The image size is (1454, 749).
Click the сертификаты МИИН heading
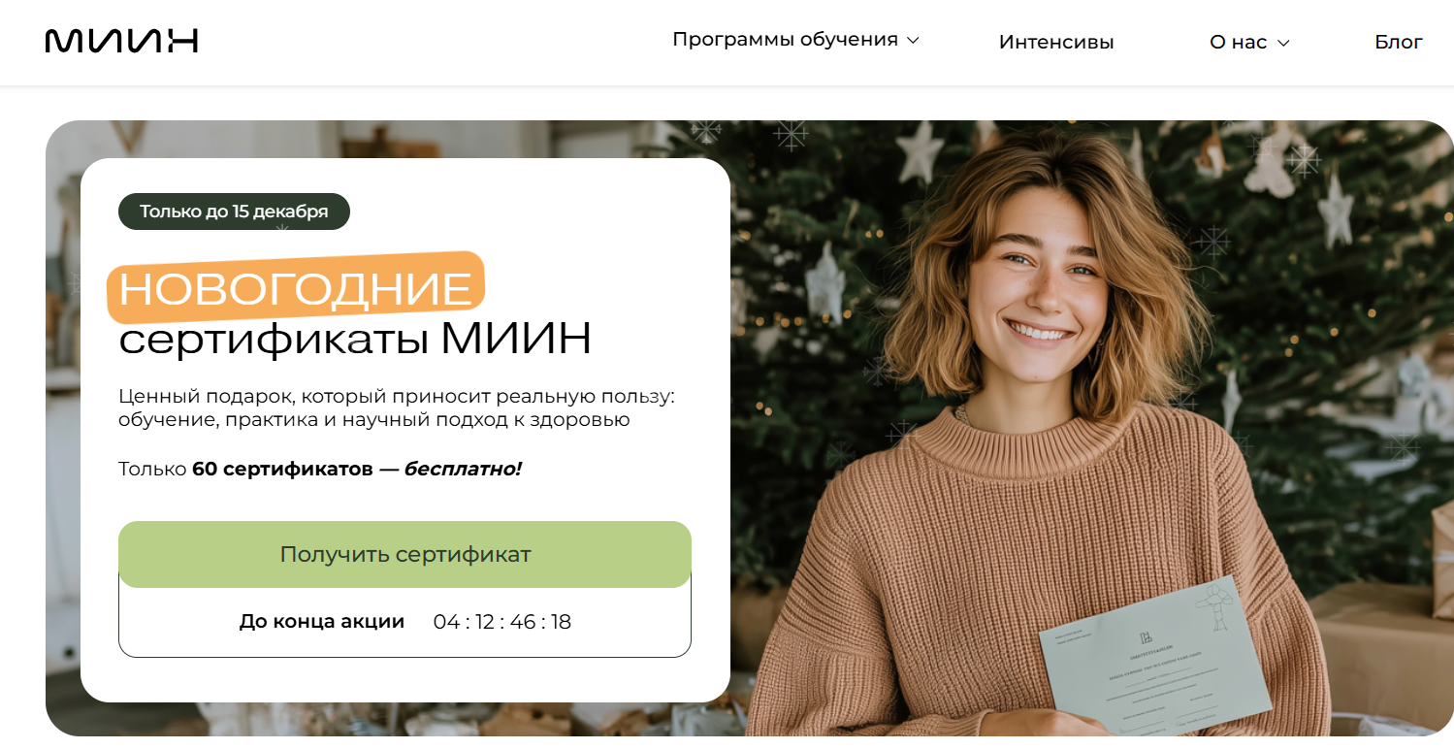coord(355,339)
